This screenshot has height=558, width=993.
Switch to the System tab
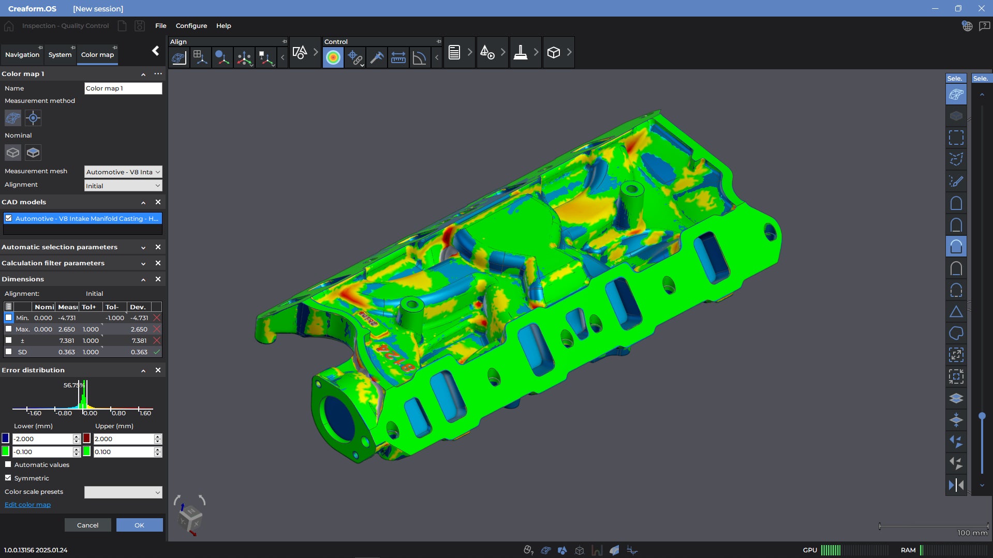[60, 55]
